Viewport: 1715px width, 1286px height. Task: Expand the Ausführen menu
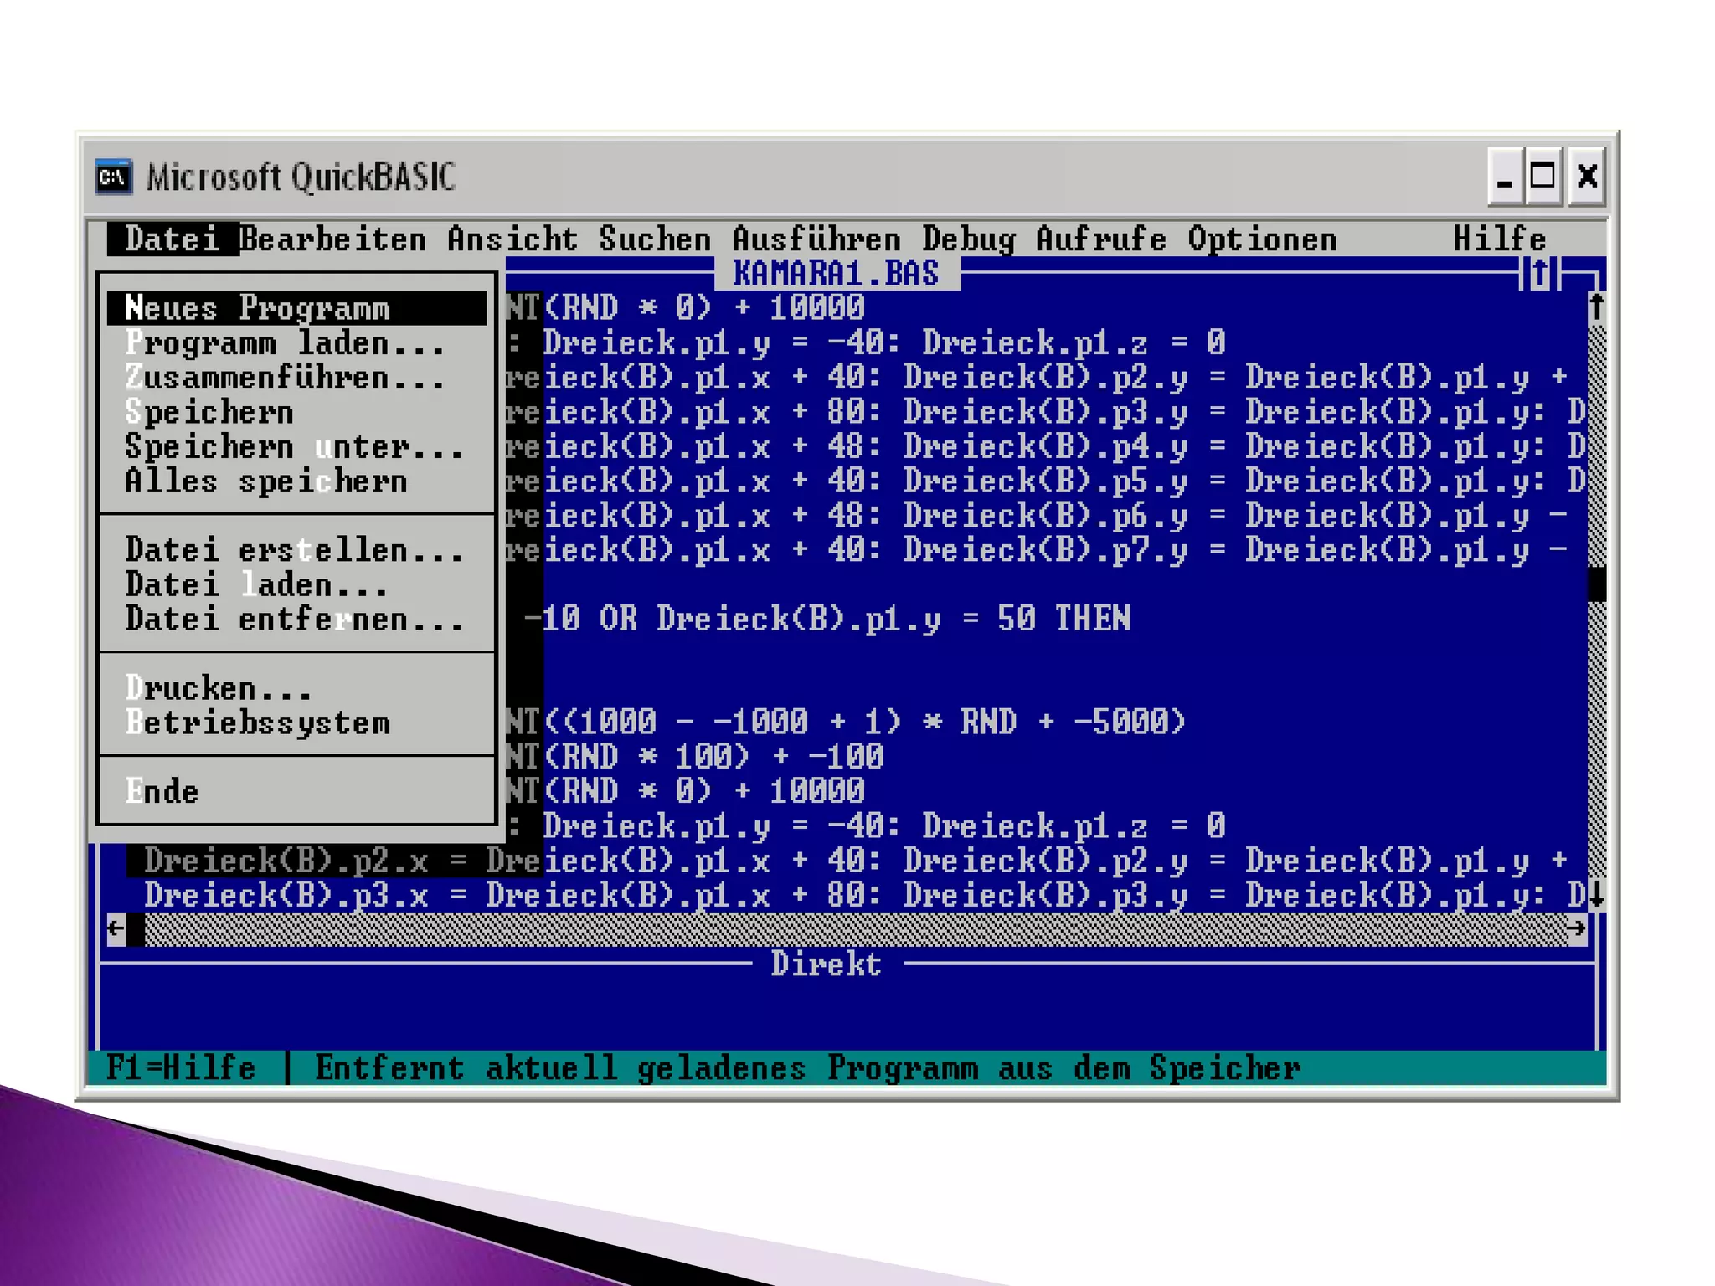(x=816, y=239)
